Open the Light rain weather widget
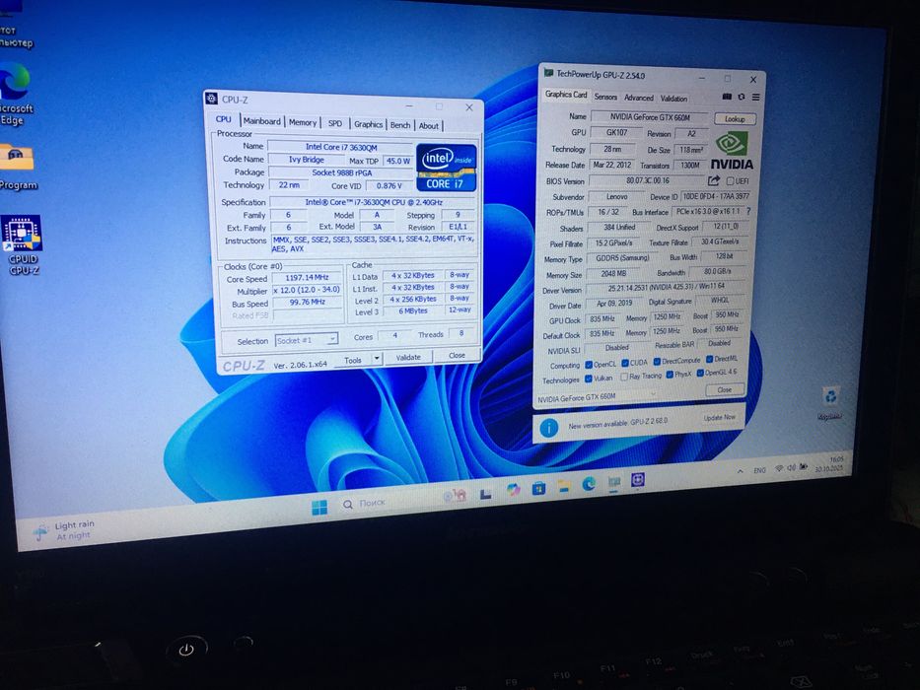The image size is (920, 690). (x=63, y=530)
